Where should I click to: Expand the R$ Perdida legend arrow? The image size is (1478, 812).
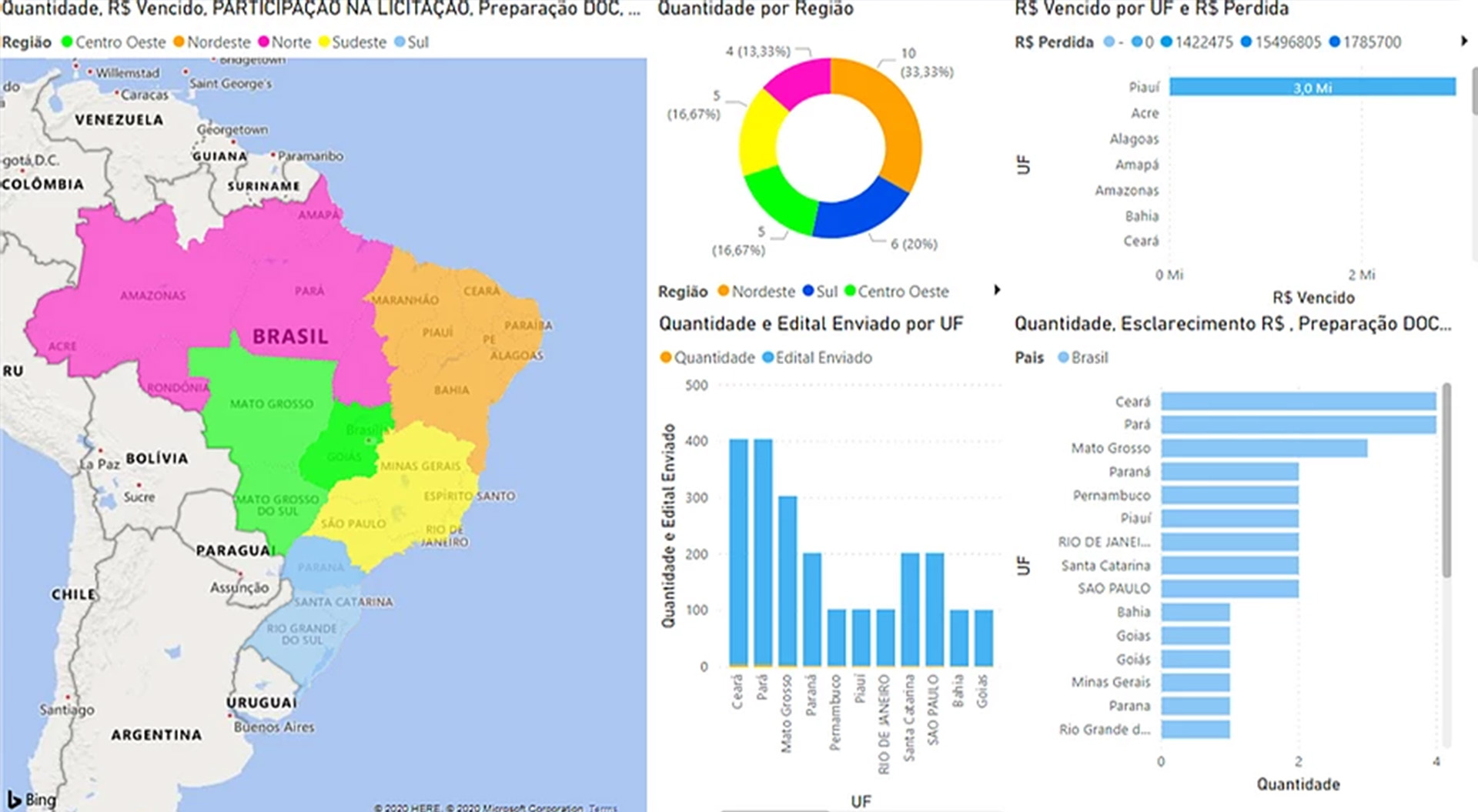[x=1463, y=42]
